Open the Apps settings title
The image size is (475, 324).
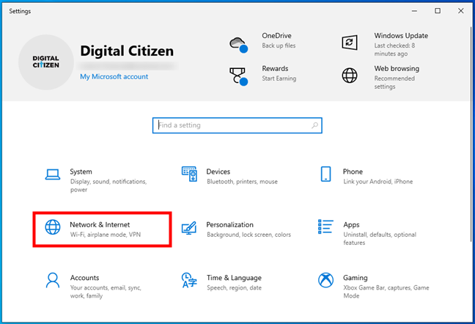point(351,225)
